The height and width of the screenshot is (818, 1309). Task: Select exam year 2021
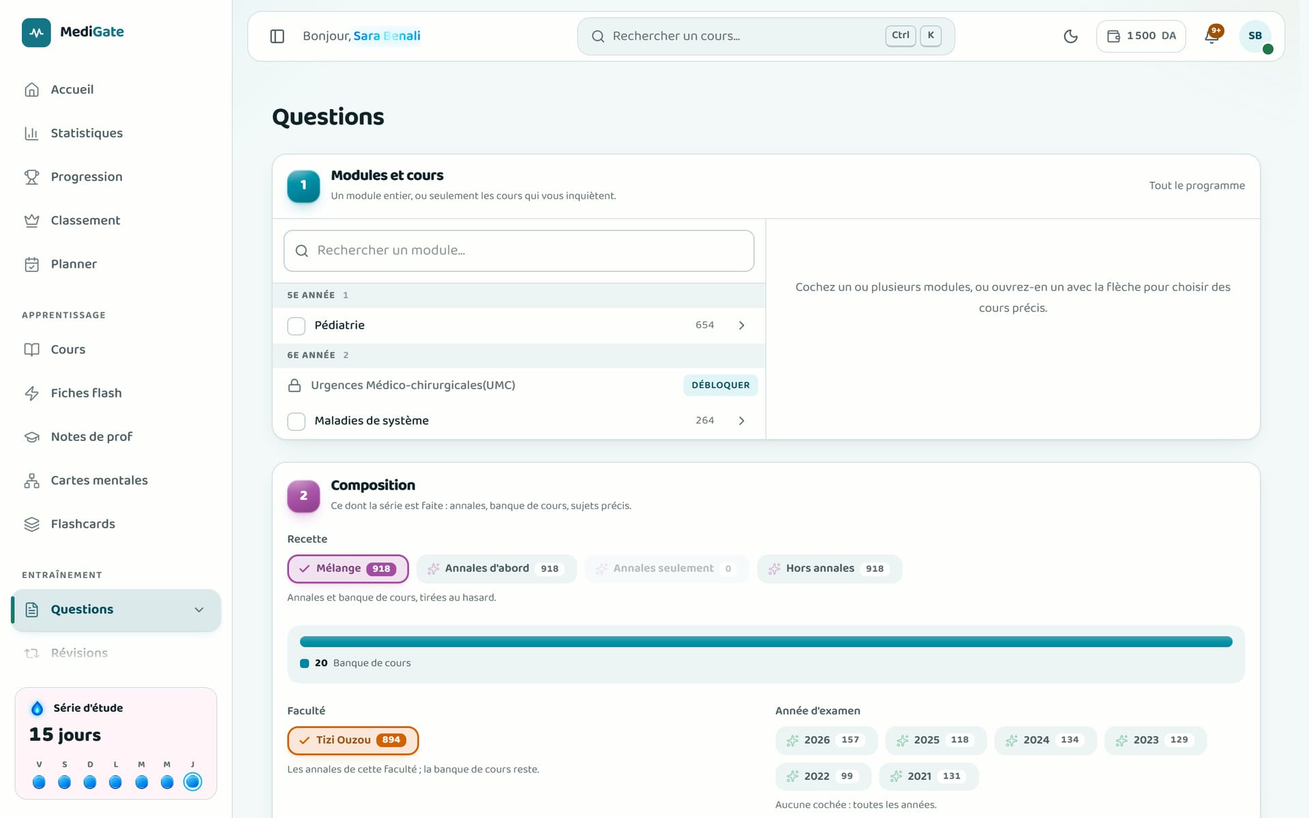[929, 776]
